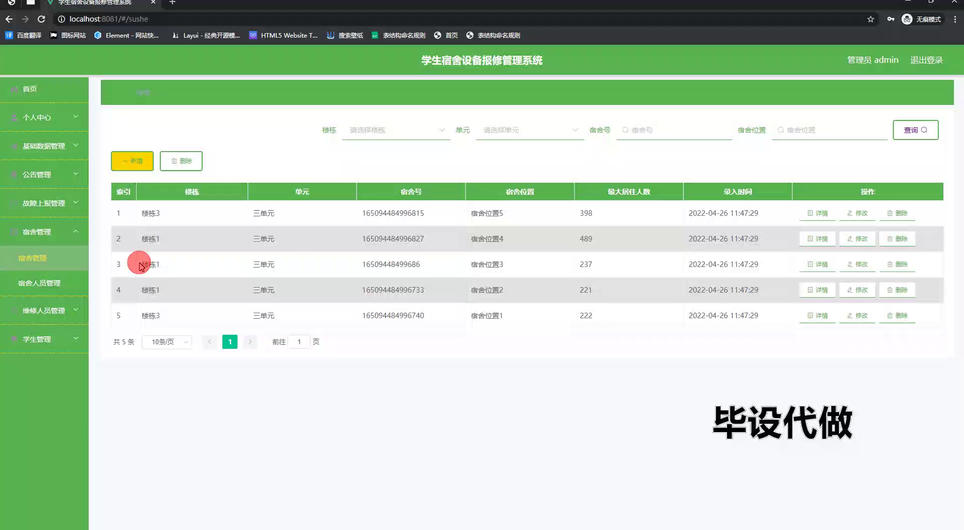Click the 宿舍号 column header
Viewport: 964px width, 530px height.
coord(411,192)
